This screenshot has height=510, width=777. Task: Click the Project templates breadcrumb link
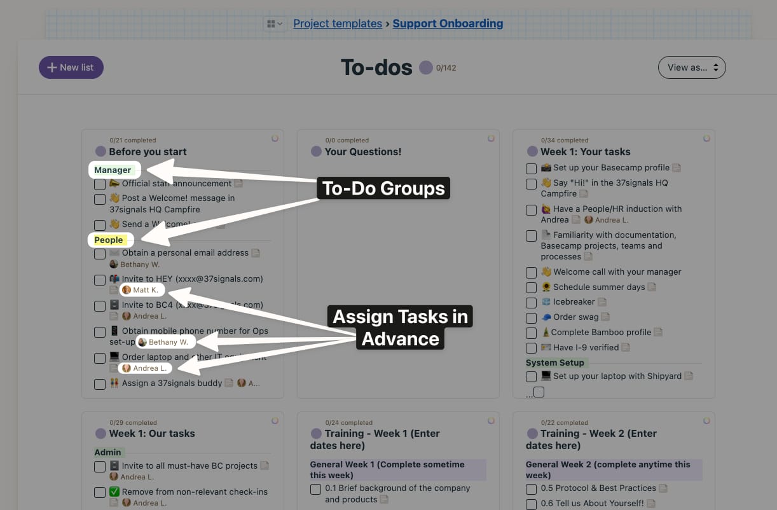[x=338, y=24]
